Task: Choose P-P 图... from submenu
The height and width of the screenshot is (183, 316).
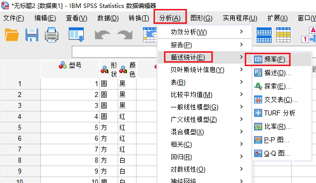Action: coord(282,140)
